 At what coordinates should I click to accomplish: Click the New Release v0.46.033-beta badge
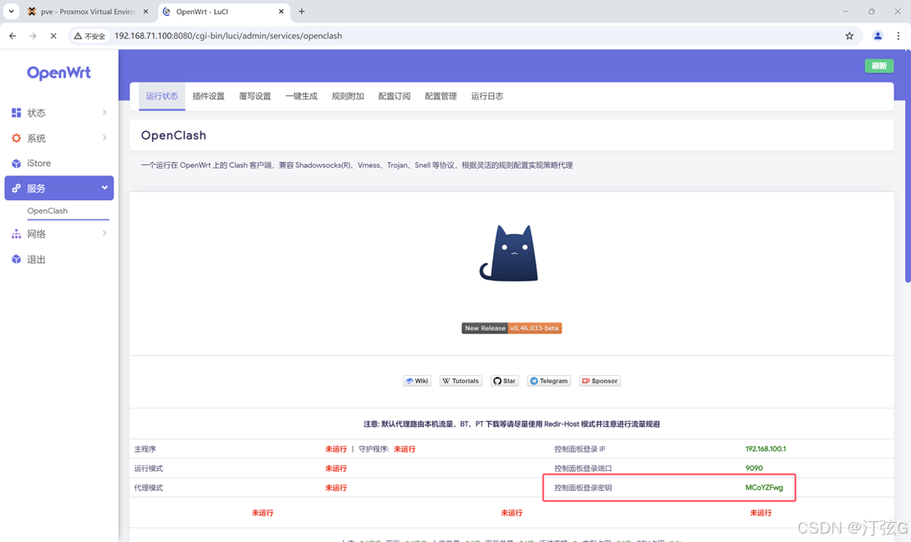511,328
